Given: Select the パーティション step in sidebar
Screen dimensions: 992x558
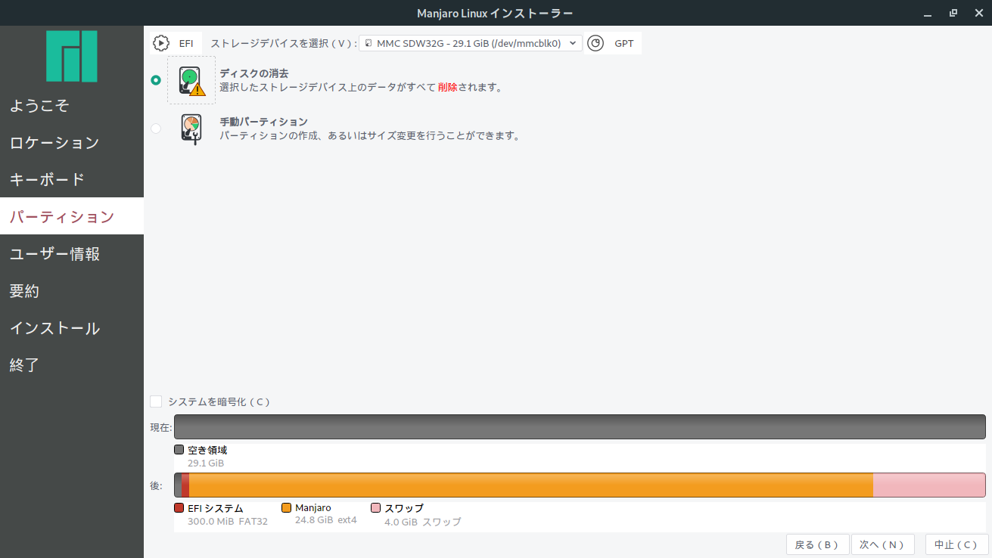Looking at the screenshot, I should click(72, 216).
